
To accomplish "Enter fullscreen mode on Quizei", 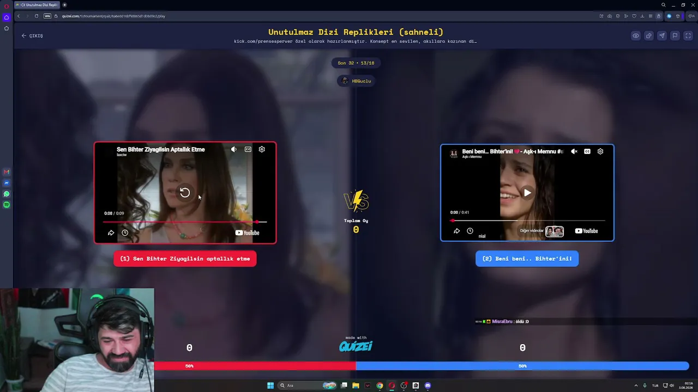I will (688, 36).
